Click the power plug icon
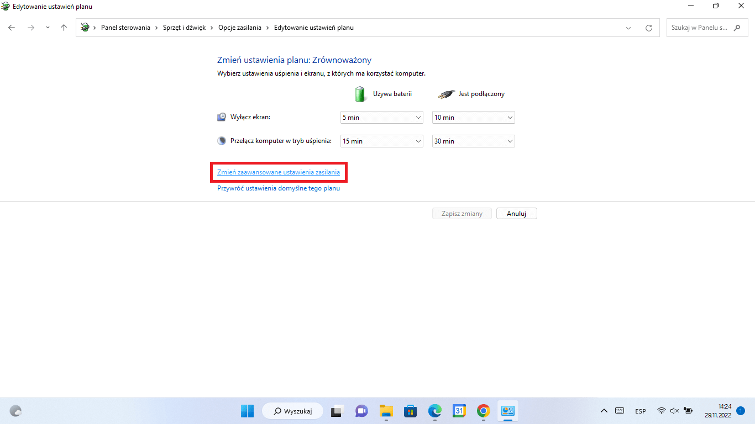 [x=445, y=94]
